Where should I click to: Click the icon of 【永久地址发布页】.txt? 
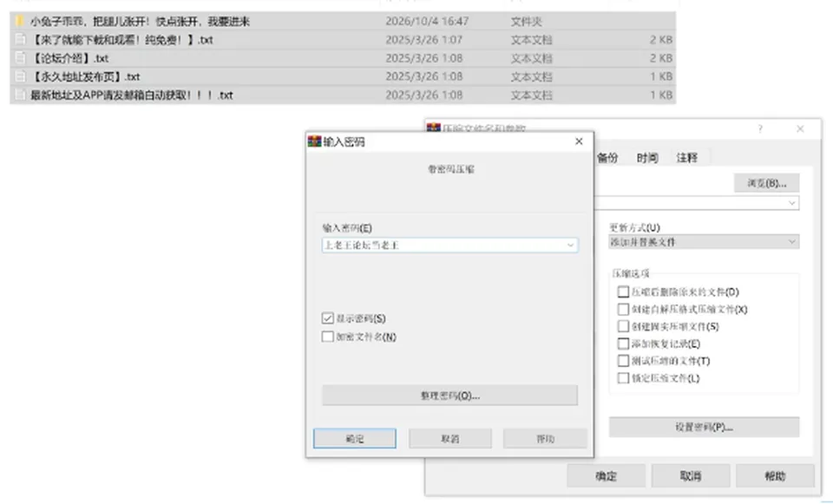(x=20, y=76)
